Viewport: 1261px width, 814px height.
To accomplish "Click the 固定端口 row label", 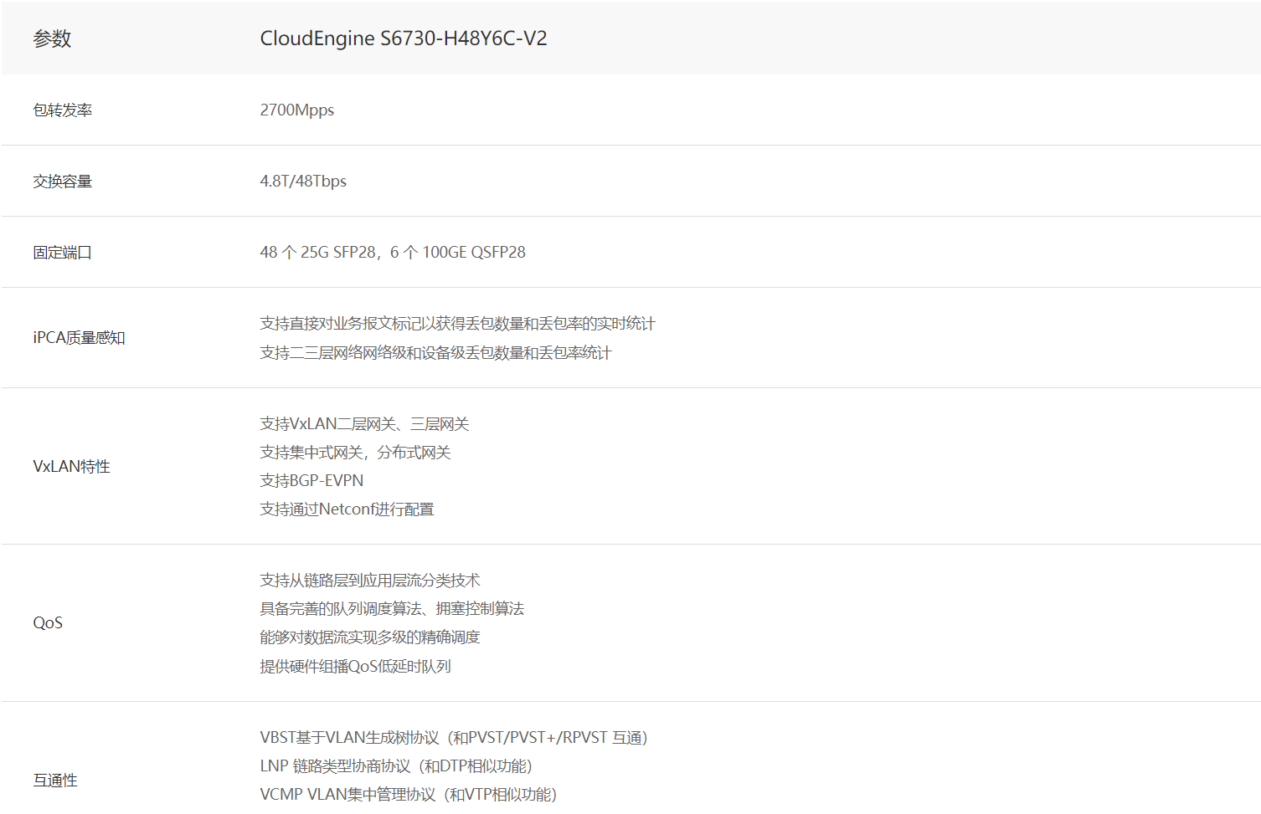I will pos(63,253).
